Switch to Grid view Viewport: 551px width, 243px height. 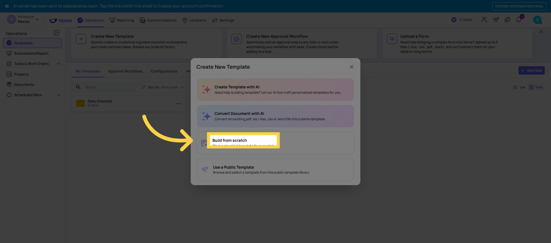tap(536, 87)
